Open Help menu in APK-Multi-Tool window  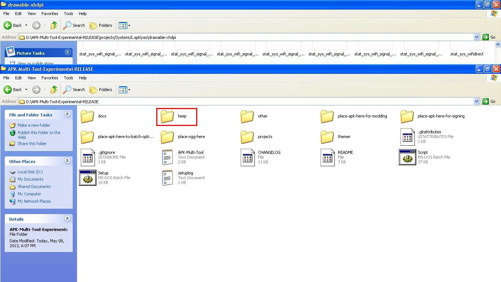pos(83,78)
